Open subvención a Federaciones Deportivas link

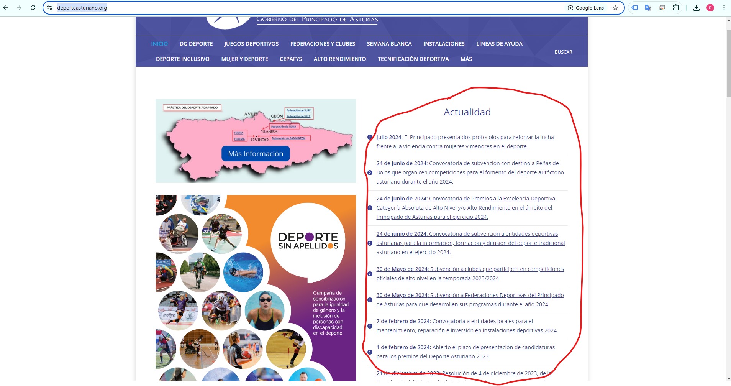[470, 300]
